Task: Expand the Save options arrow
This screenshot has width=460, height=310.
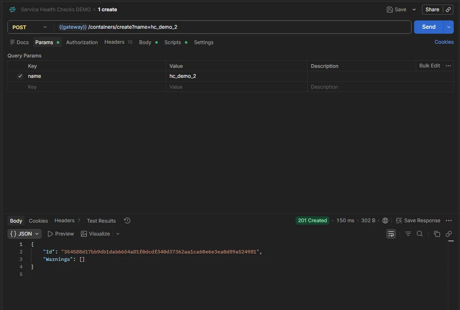Action: tap(414, 10)
